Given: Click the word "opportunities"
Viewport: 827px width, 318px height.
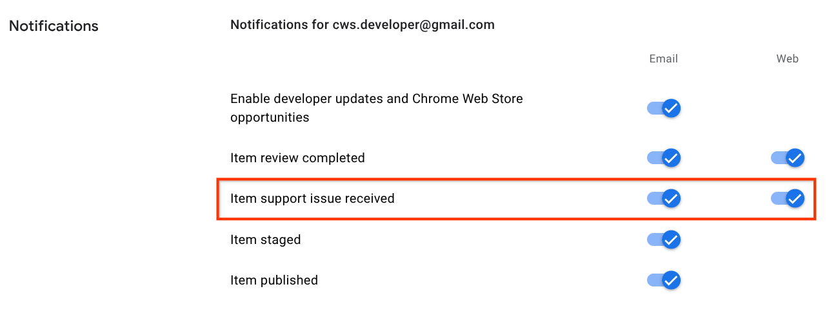Looking at the screenshot, I should pos(270,118).
